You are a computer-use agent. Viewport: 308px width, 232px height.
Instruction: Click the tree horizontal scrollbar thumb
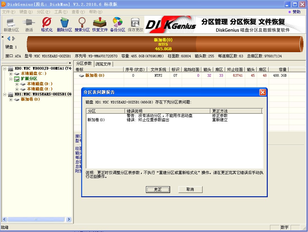36,219
